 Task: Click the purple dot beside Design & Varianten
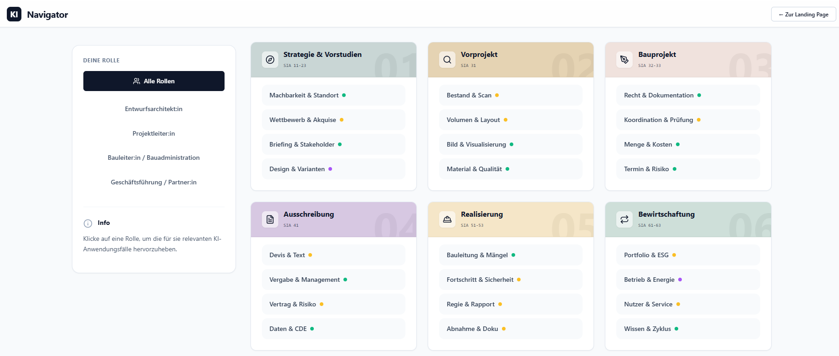click(330, 169)
